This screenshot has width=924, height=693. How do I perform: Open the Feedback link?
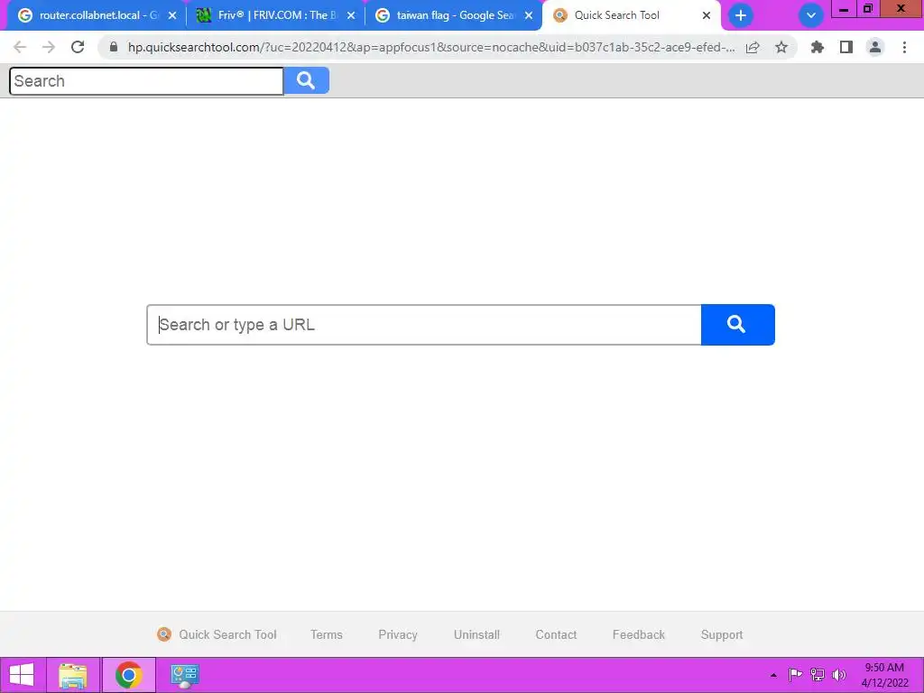tap(639, 634)
